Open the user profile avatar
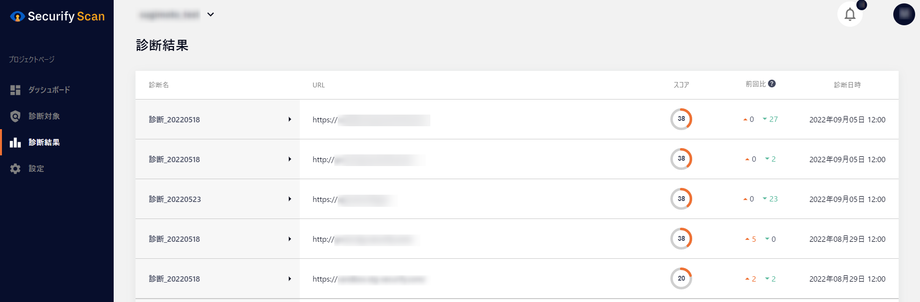This screenshot has width=920, height=302. 904,14
